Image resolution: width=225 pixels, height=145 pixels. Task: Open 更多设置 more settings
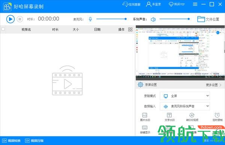click(214, 85)
